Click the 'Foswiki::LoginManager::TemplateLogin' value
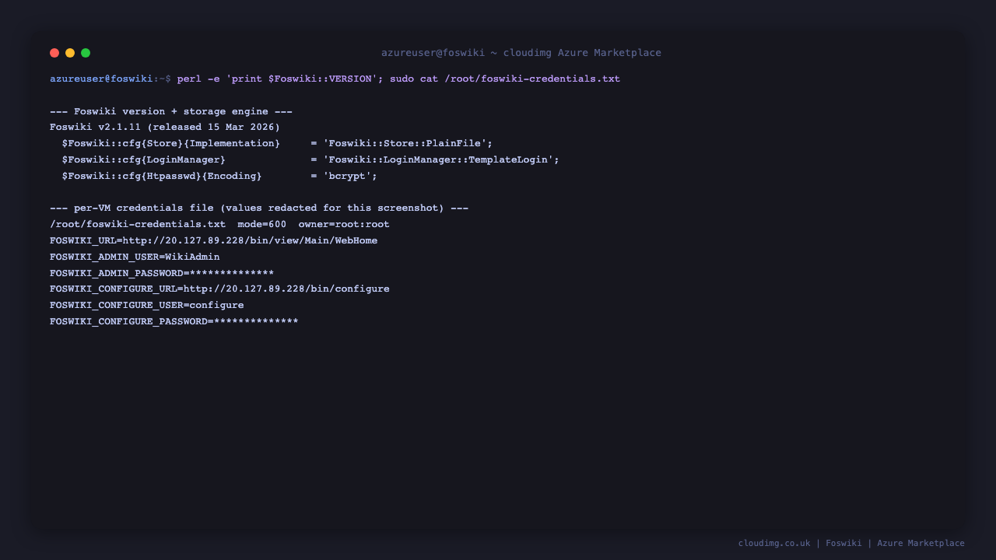 [x=441, y=159]
